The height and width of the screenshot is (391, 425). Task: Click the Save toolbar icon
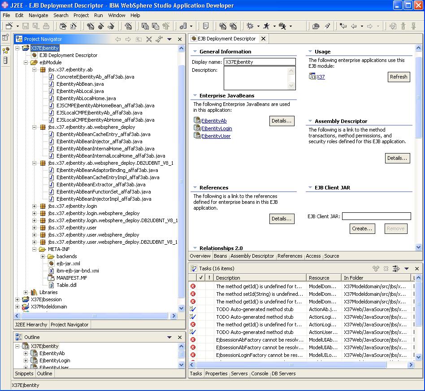coord(26,26)
